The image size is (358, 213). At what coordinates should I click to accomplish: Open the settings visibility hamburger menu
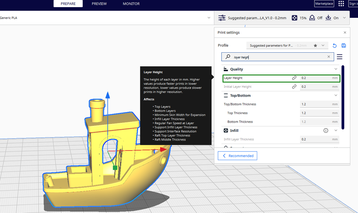pos(340,57)
